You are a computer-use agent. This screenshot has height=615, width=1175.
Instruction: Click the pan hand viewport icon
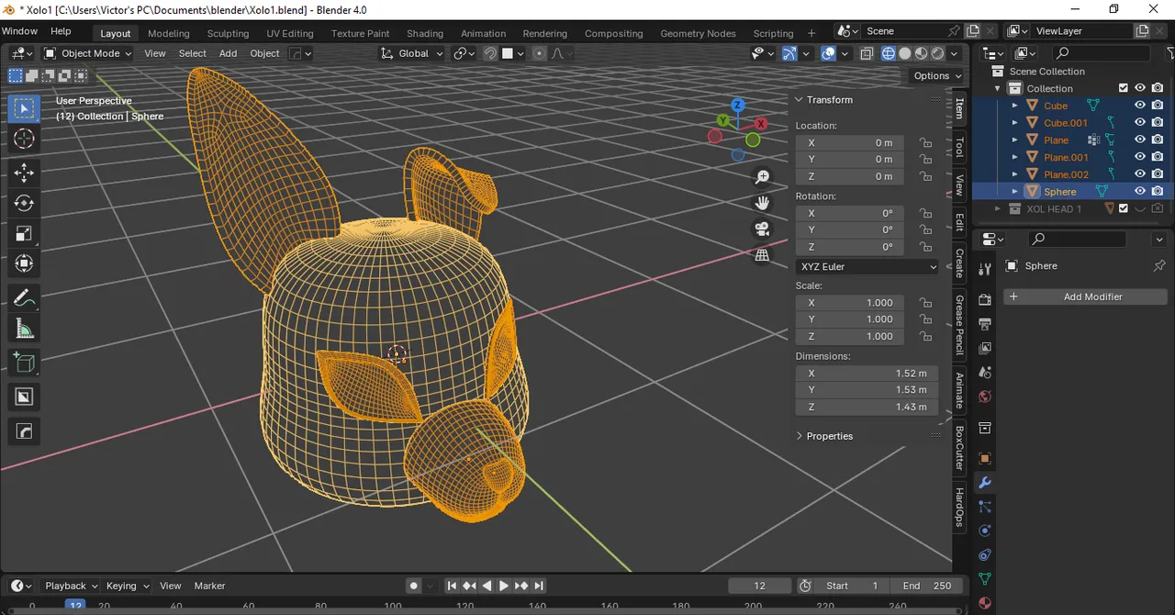click(x=762, y=203)
